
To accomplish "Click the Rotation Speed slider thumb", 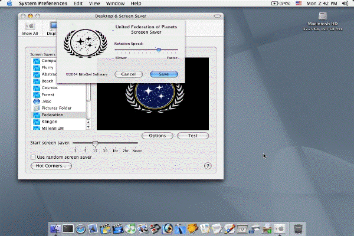I will click(x=159, y=50).
